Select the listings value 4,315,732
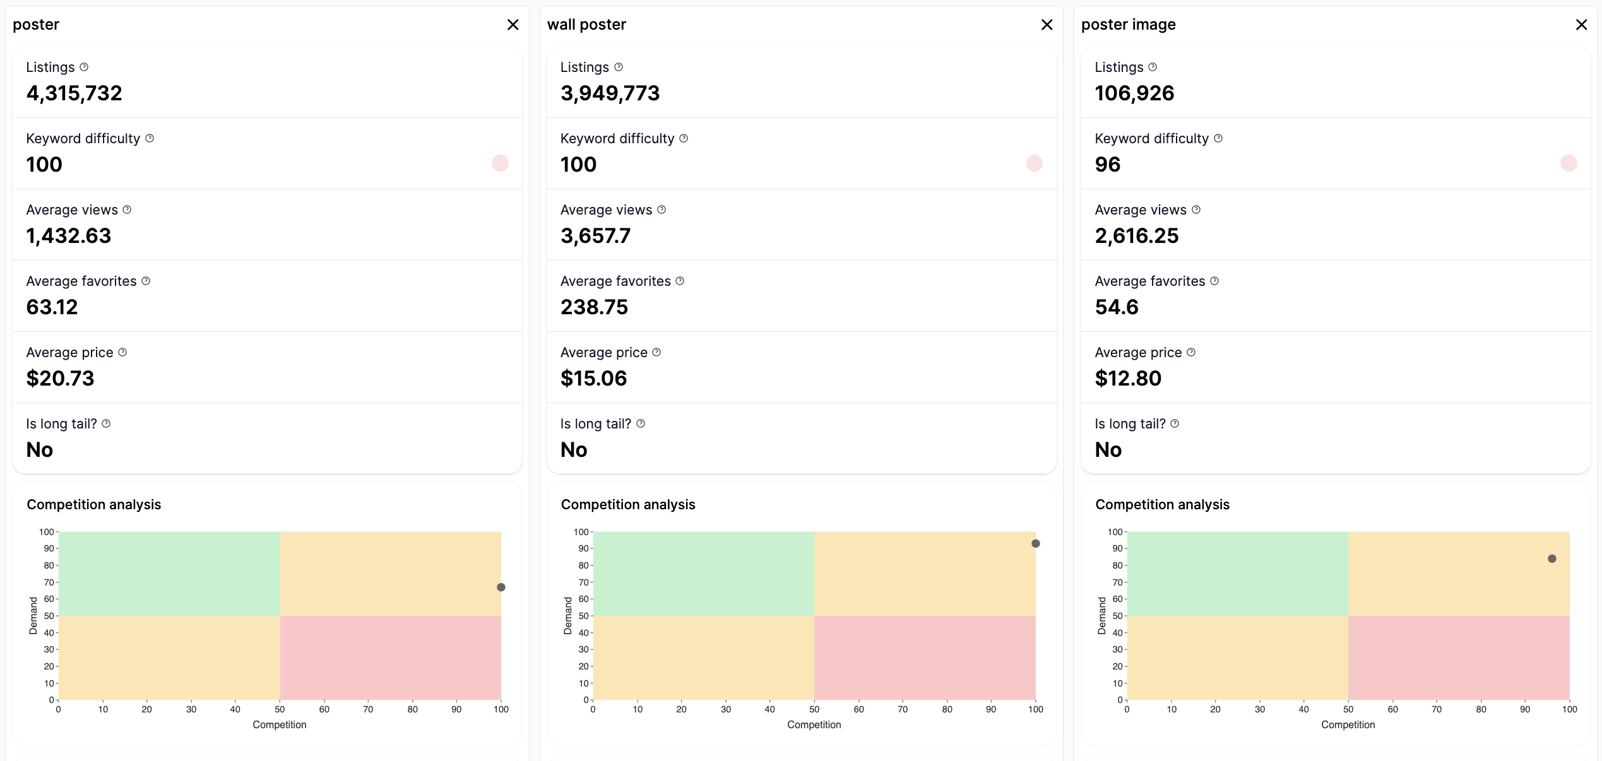This screenshot has height=761, width=1602. pos(74,93)
